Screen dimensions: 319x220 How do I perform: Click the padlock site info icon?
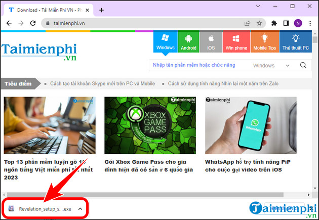(48, 23)
